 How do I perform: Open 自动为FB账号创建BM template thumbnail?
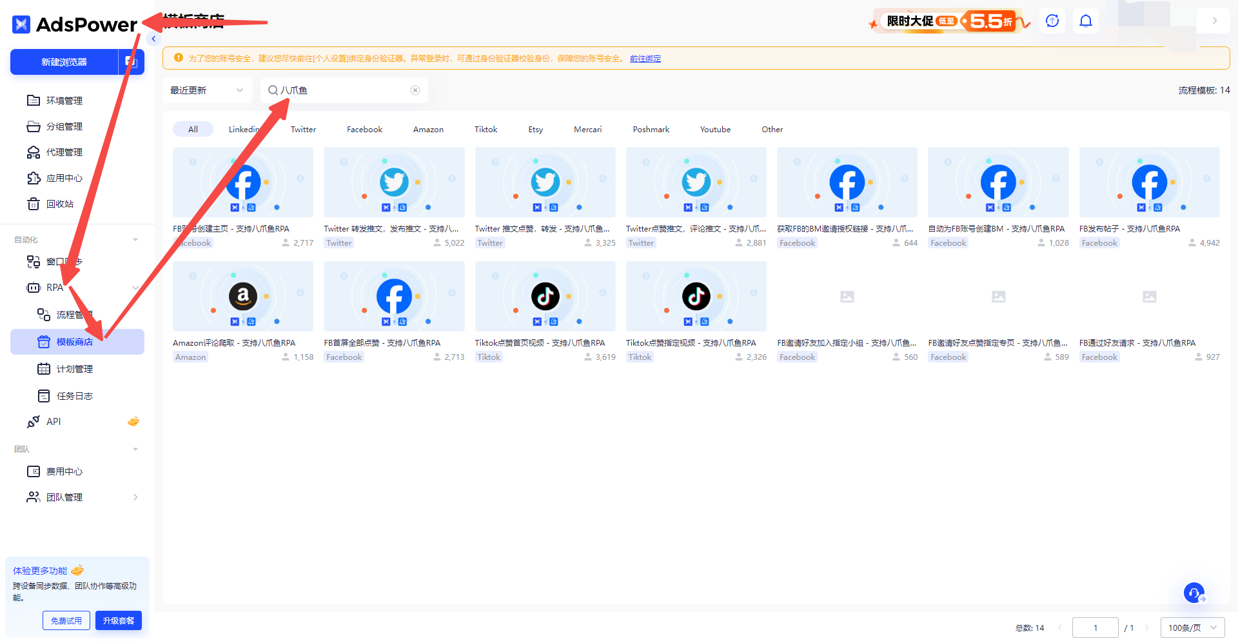click(x=998, y=183)
